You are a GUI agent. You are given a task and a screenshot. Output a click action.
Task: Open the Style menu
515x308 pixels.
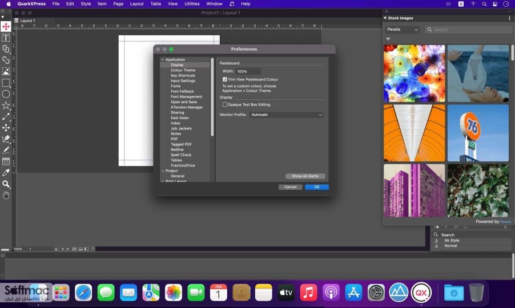(86, 4)
